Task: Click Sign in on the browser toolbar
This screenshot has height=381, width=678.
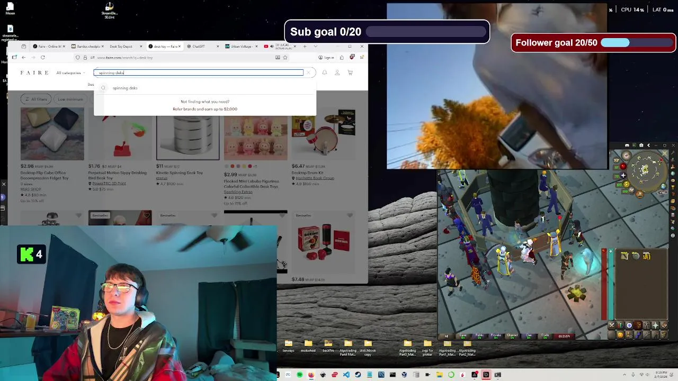Action: [326, 57]
